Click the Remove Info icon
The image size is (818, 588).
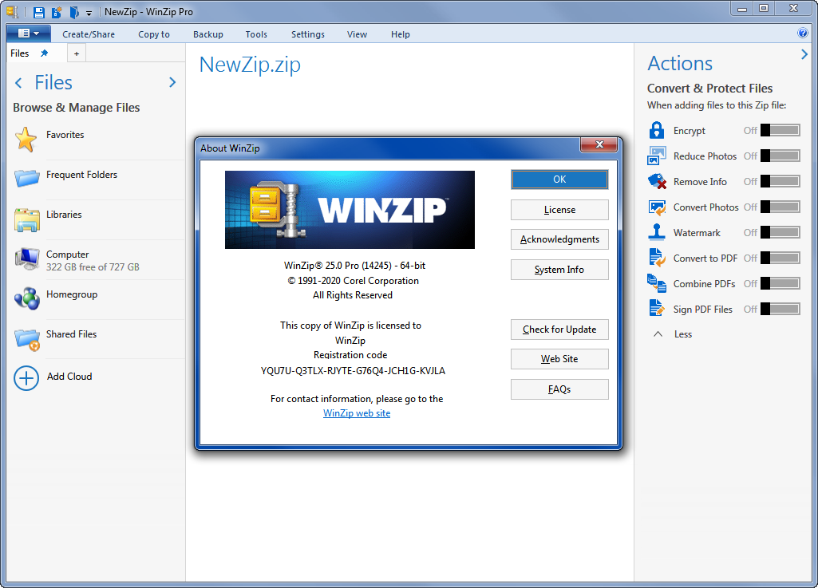click(x=657, y=181)
